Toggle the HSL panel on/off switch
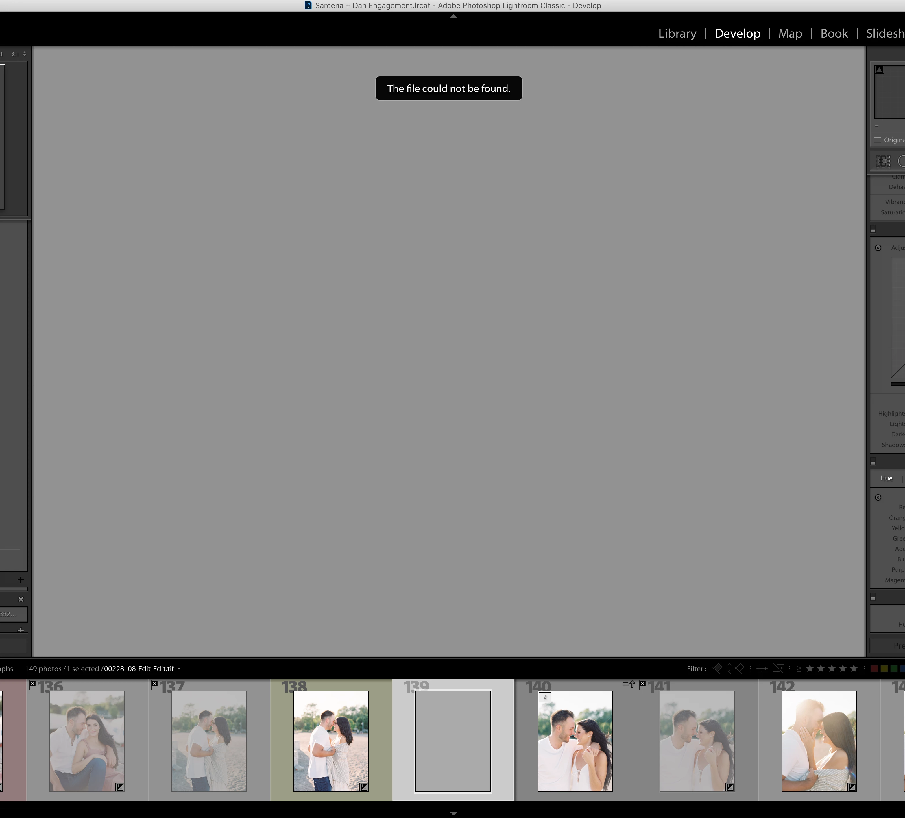Image resolution: width=905 pixels, height=818 pixels. (x=873, y=462)
